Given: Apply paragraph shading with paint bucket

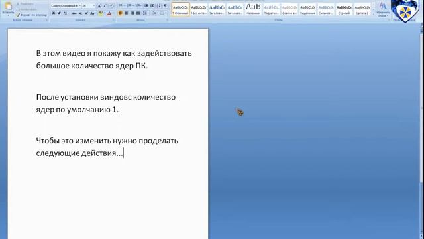Looking at the screenshot, I should (154, 13).
